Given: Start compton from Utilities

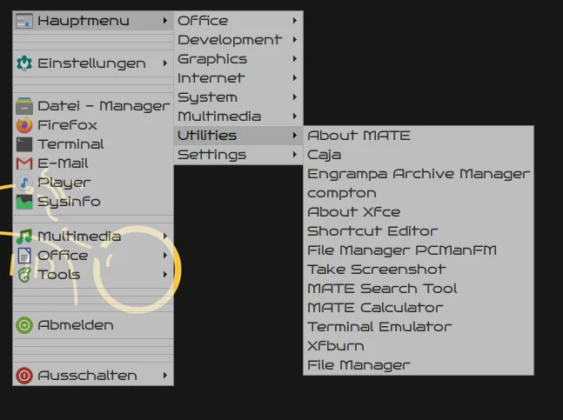Looking at the screenshot, I should click(x=419, y=193).
